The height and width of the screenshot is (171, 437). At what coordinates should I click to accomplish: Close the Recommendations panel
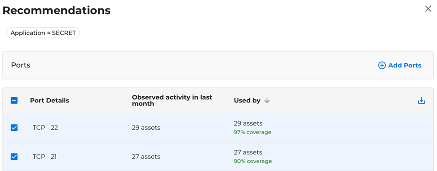click(428, 9)
